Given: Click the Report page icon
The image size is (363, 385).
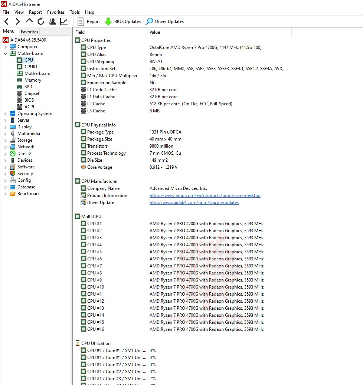Looking at the screenshot, I should (x=81, y=22).
